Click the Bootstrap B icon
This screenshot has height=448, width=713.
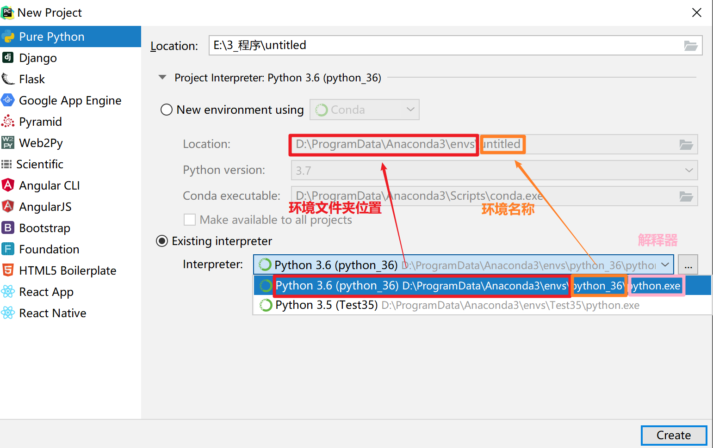point(8,227)
